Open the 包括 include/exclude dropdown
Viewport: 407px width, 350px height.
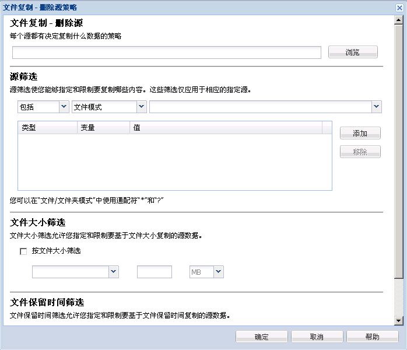[x=64, y=107]
